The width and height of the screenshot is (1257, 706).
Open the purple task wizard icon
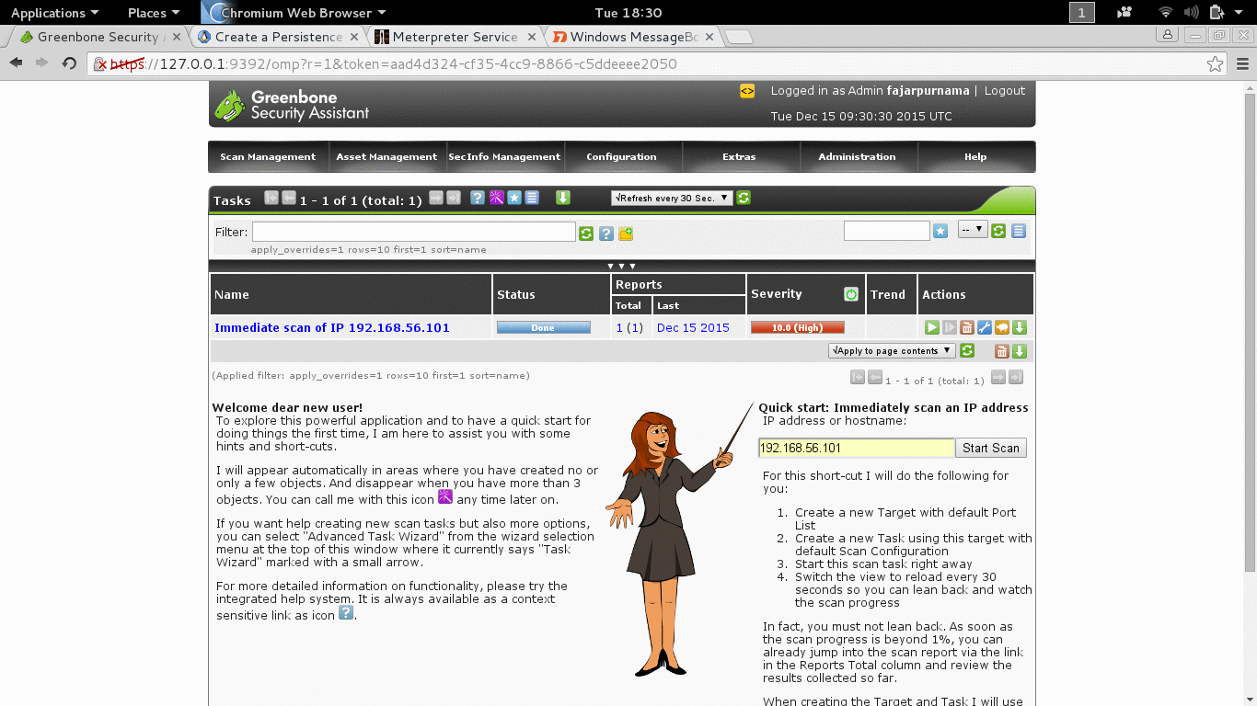[x=496, y=198]
